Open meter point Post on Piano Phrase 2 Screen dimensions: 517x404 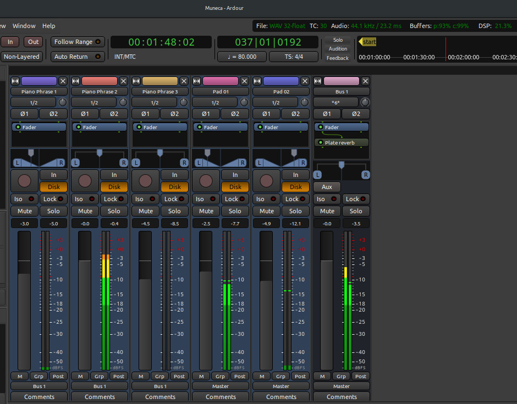[119, 377]
